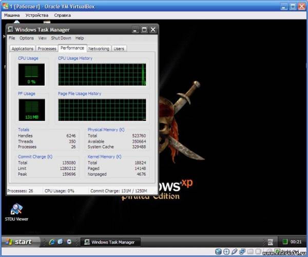This screenshot has width=308, height=257.
Task: Click the VirtualBox title bar icon
Action: [5, 6]
